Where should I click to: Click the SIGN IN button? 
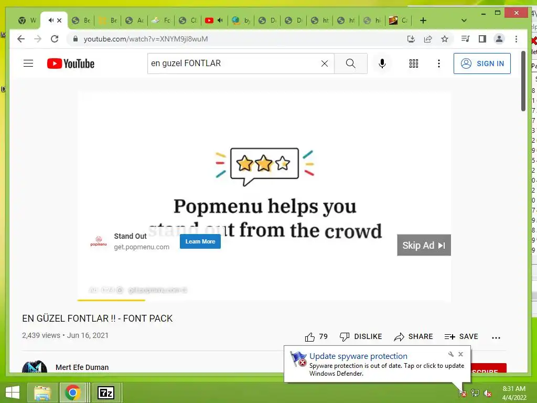coord(482,63)
